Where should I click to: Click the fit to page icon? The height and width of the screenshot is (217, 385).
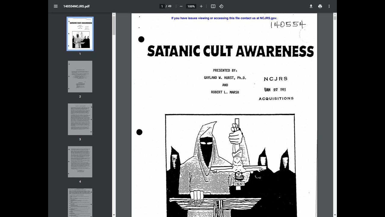pyautogui.click(x=213, y=6)
